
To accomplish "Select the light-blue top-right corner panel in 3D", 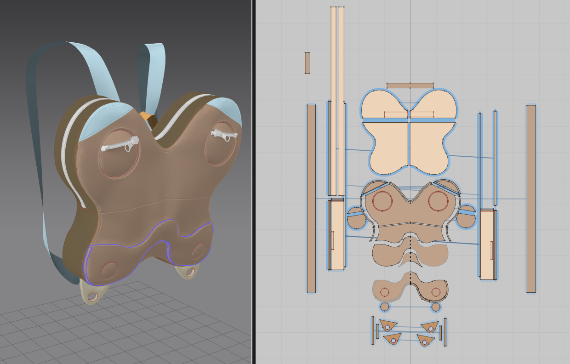I will 225,112.
